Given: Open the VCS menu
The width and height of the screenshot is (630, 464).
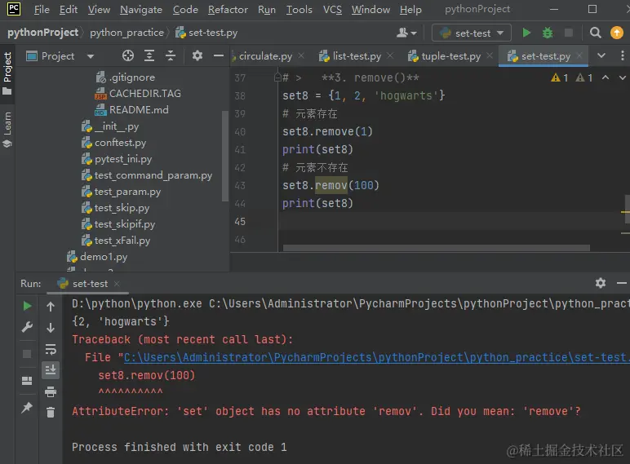Looking at the screenshot, I should click(332, 10).
